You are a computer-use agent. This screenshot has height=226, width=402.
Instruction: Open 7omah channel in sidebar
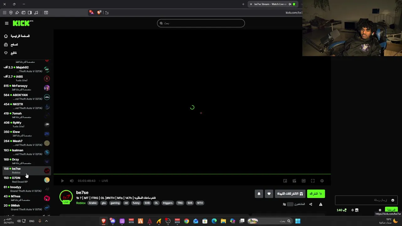[27, 115]
